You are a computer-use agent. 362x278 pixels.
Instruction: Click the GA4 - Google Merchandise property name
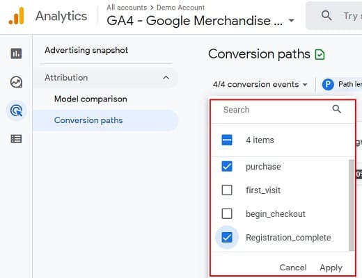195,20
